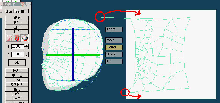Click the 回転 (rotate) button

pos(17,27)
